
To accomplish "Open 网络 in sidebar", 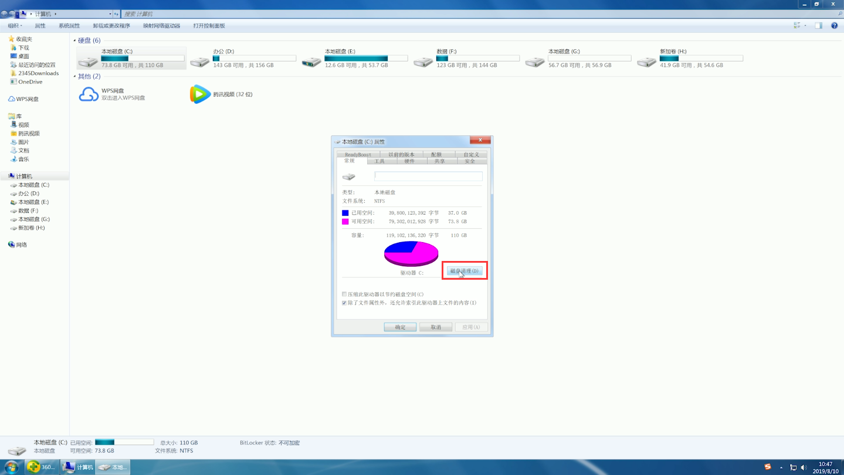I will [17, 245].
